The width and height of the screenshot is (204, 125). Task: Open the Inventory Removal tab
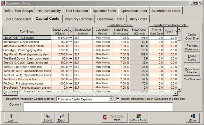pyautogui.click(x=78, y=19)
